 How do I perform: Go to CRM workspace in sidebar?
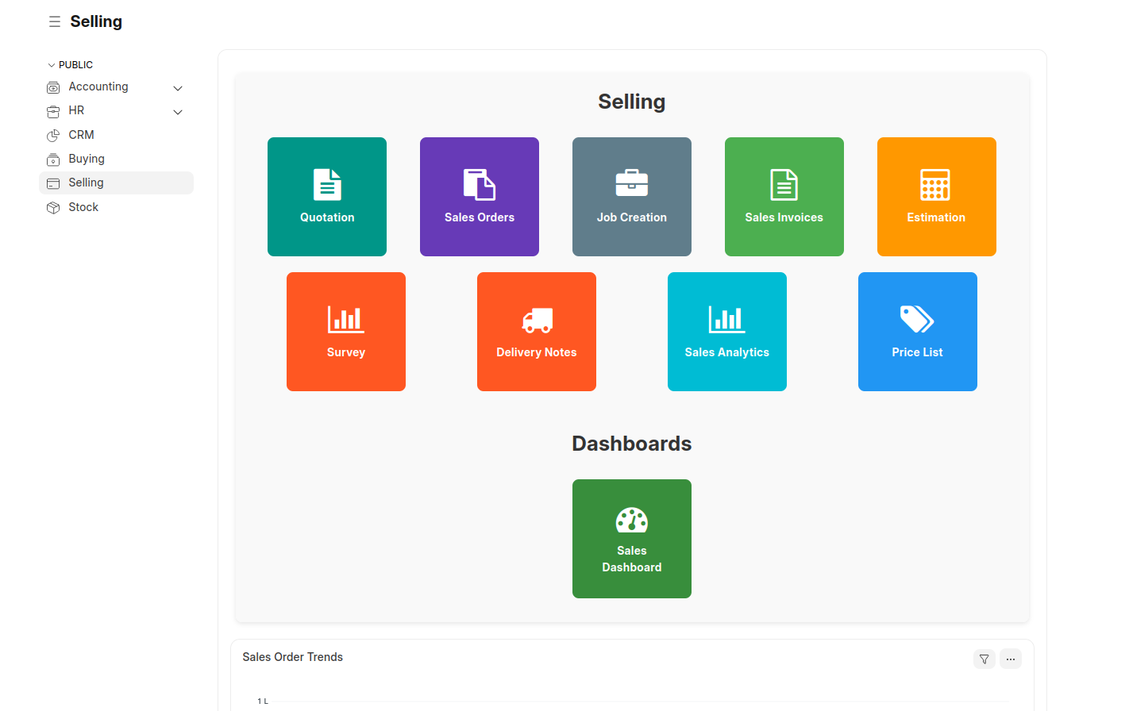tap(81, 135)
